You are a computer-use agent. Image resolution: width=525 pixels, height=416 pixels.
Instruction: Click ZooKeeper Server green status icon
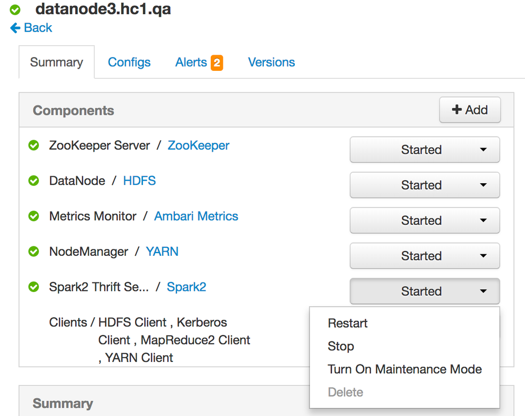coord(34,145)
